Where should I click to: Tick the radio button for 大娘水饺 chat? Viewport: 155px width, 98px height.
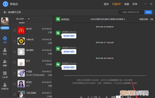15,41
